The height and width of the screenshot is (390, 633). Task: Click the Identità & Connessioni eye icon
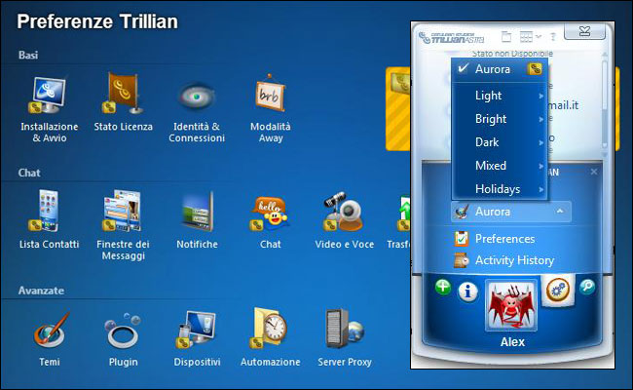click(x=196, y=97)
